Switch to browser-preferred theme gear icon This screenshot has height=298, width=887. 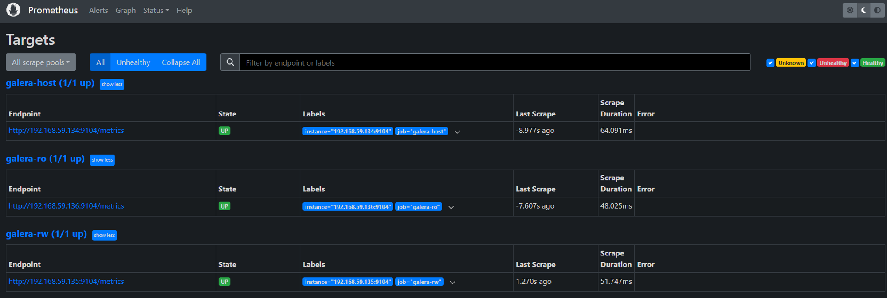point(850,10)
